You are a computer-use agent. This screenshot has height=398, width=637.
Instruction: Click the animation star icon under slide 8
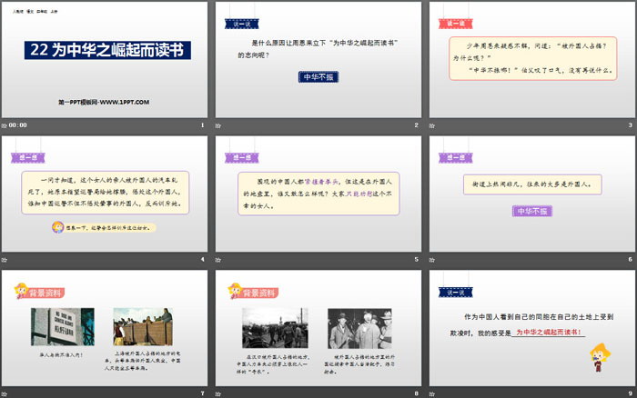[x=220, y=393]
